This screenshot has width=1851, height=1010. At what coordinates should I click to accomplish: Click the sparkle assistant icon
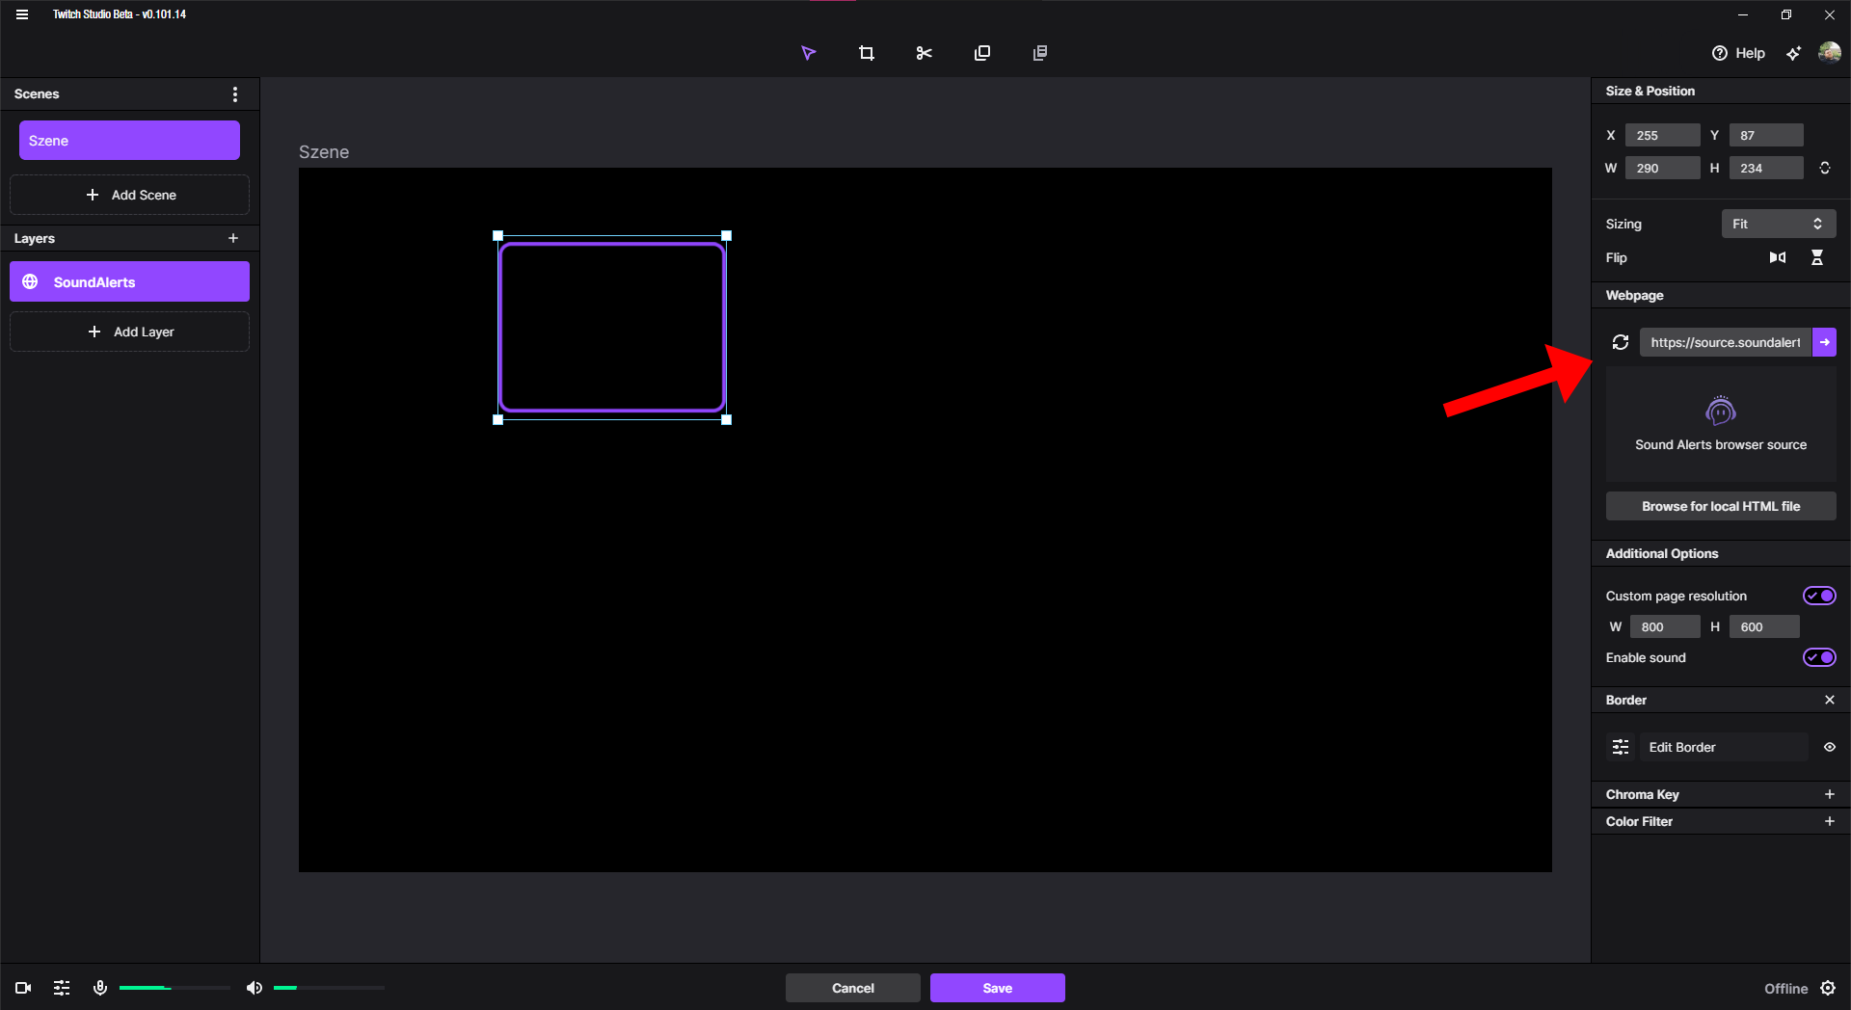pos(1793,53)
